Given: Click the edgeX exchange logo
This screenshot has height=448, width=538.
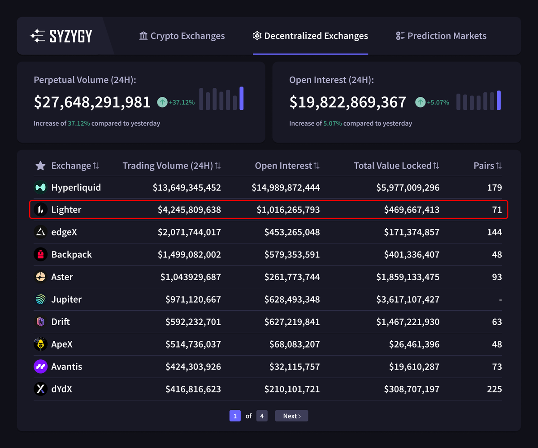Looking at the screenshot, I should click(x=40, y=232).
